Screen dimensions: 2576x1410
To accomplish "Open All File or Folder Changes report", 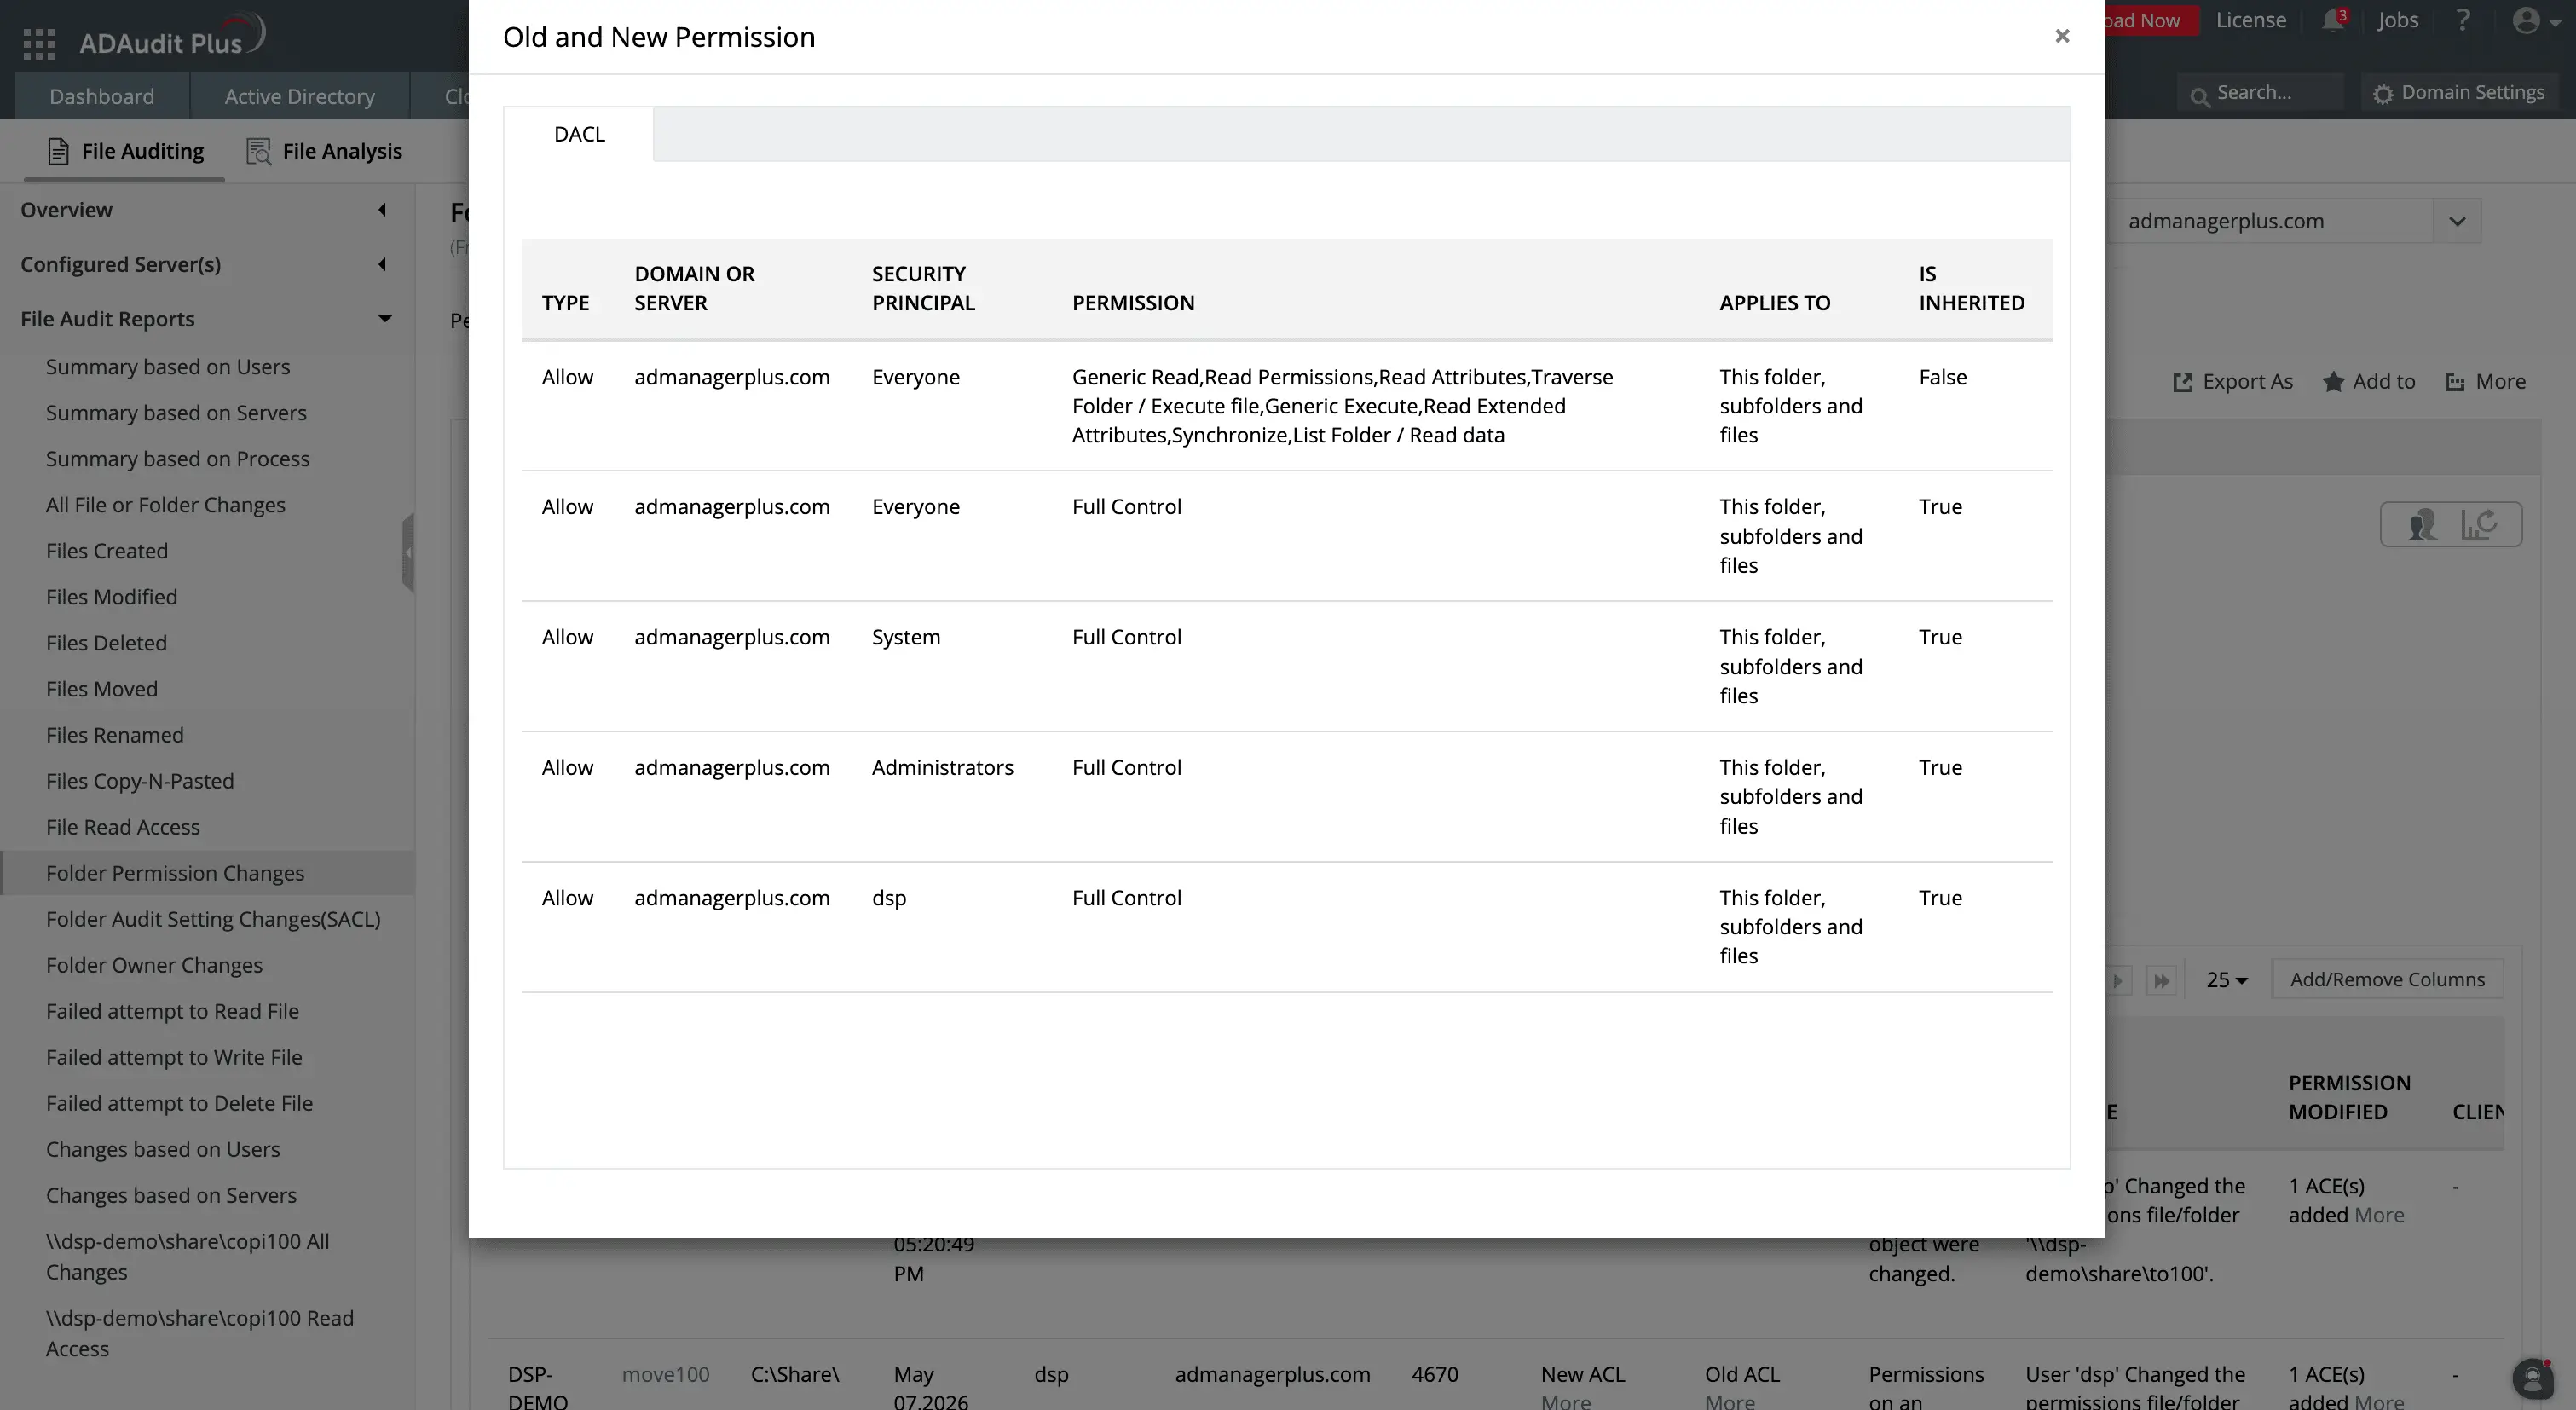I will (x=165, y=505).
